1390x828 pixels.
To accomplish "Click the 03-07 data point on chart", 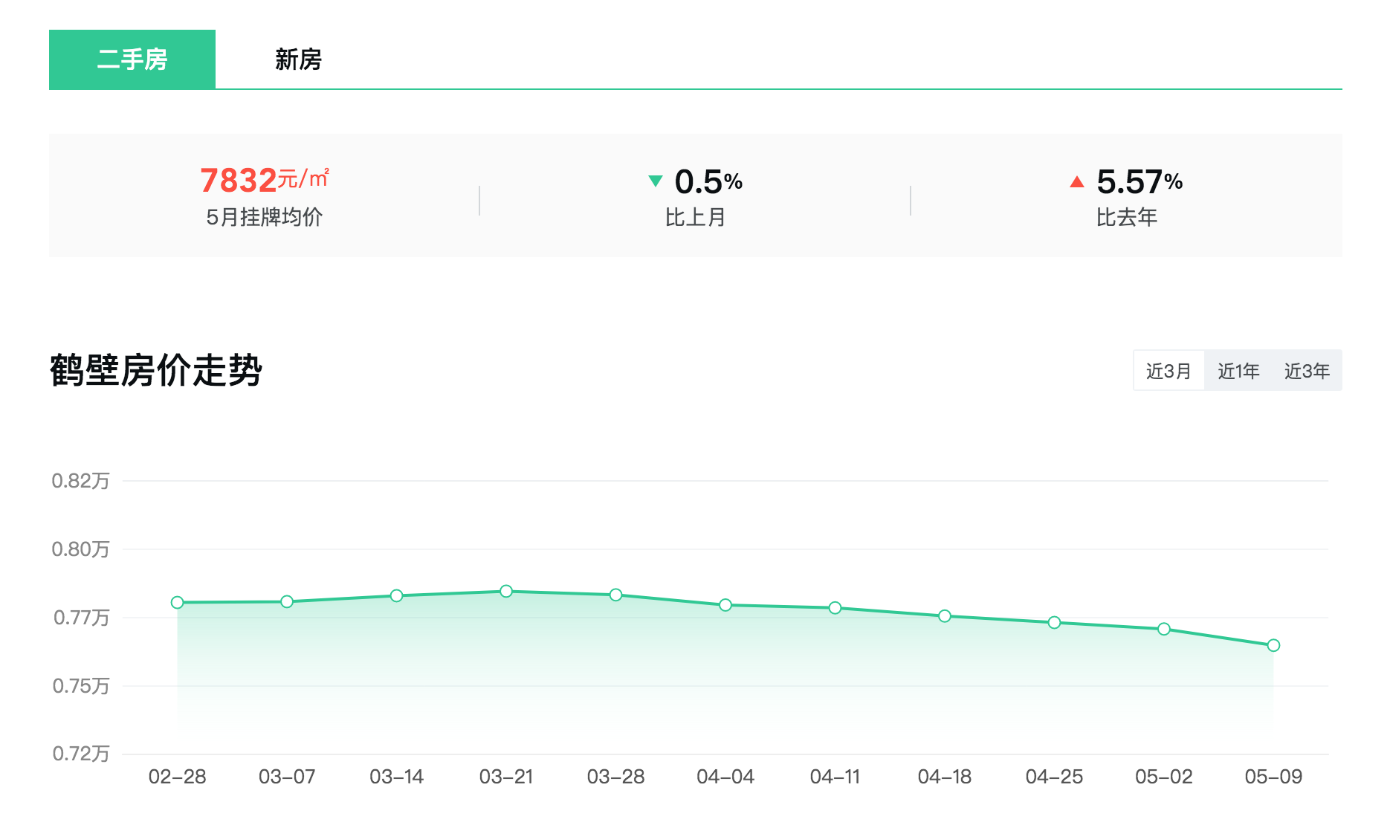I will click(287, 602).
